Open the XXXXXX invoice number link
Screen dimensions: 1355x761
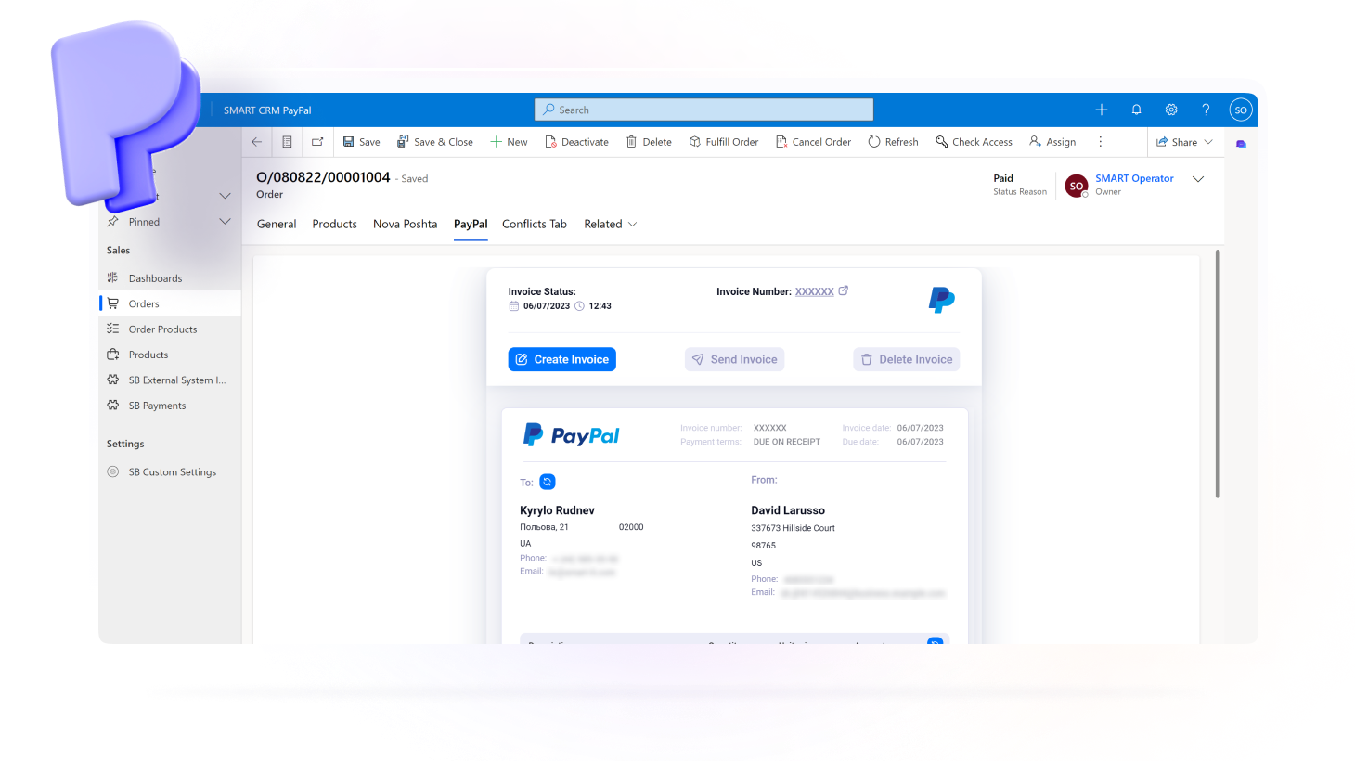(814, 291)
